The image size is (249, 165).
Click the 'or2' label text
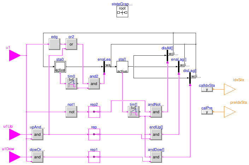[x=71, y=37]
